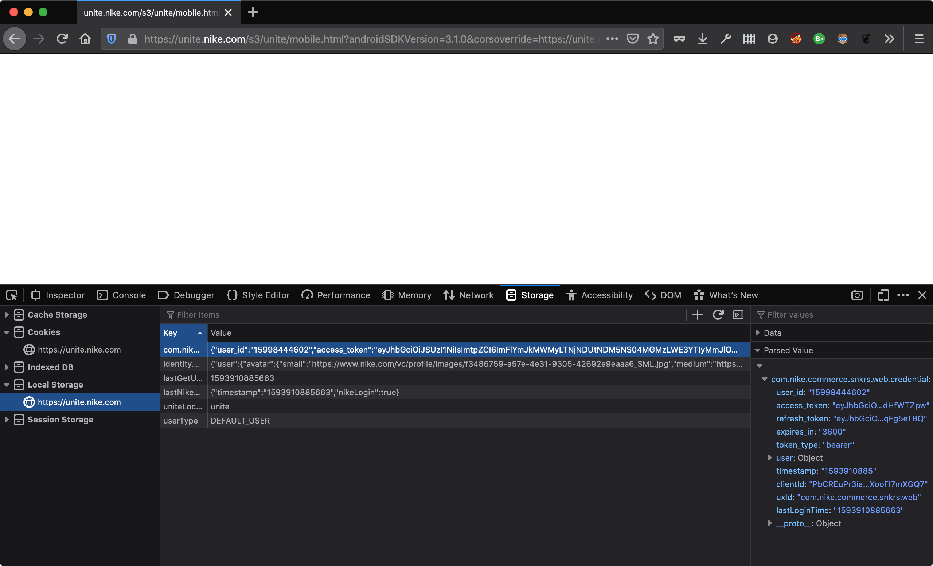Open the DOM tab
Screen dimensions: 933x566
(x=663, y=295)
